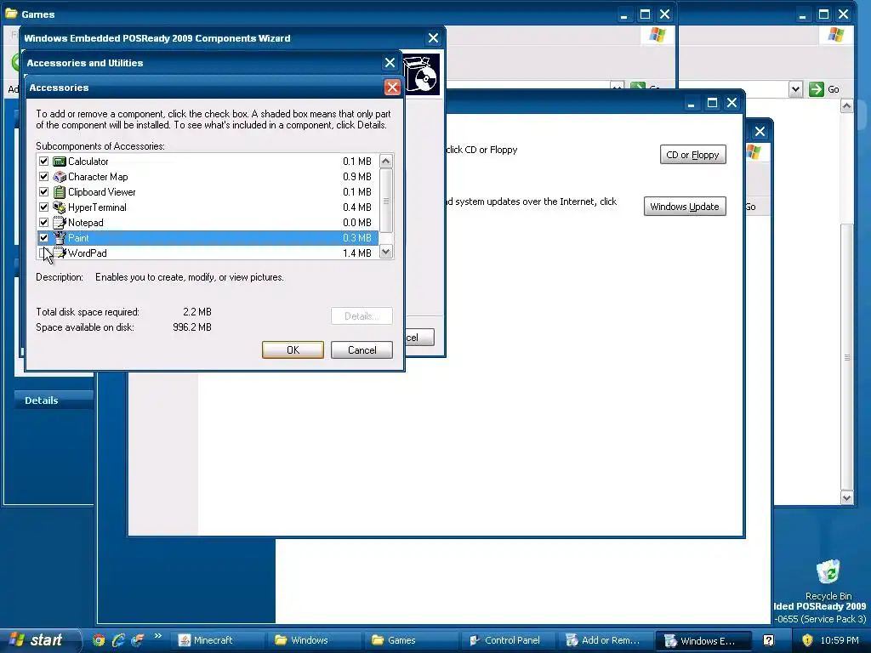The height and width of the screenshot is (653, 871).
Task: Select the WordPad row text
Action: (88, 253)
